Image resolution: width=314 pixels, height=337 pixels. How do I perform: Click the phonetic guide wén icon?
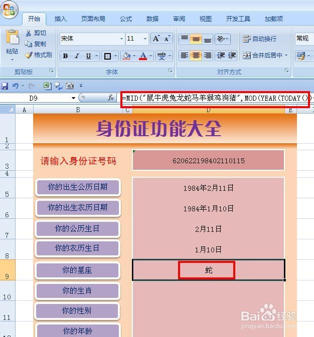click(162, 56)
